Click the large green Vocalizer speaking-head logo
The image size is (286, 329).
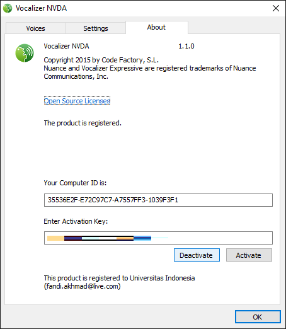25,53
